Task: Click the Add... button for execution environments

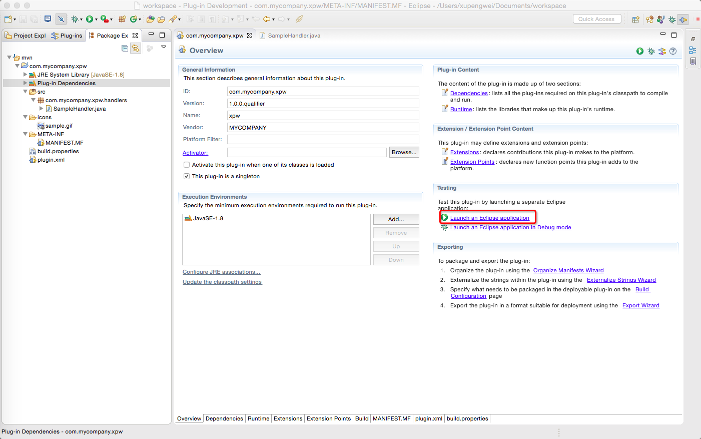Action: 396,219
